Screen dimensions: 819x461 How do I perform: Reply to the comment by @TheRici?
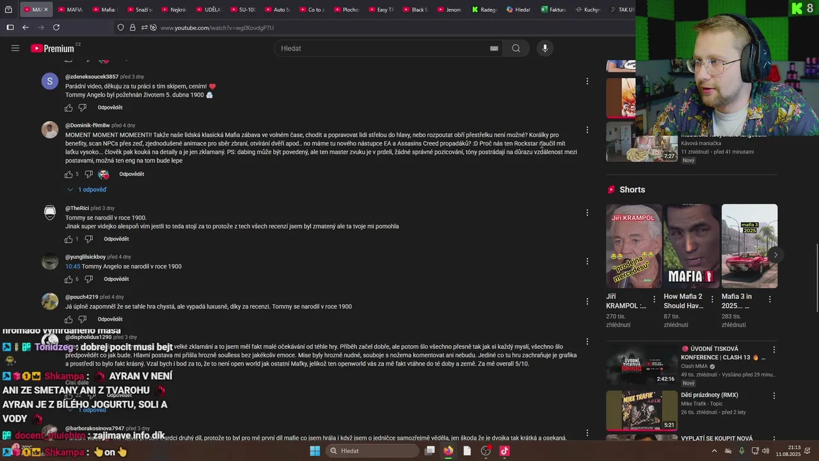click(x=116, y=239)
